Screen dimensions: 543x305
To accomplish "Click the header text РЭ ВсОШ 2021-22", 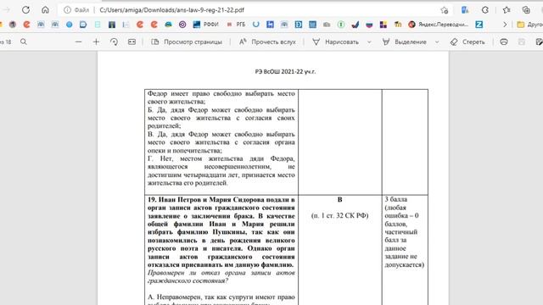I will click(285, 71).
